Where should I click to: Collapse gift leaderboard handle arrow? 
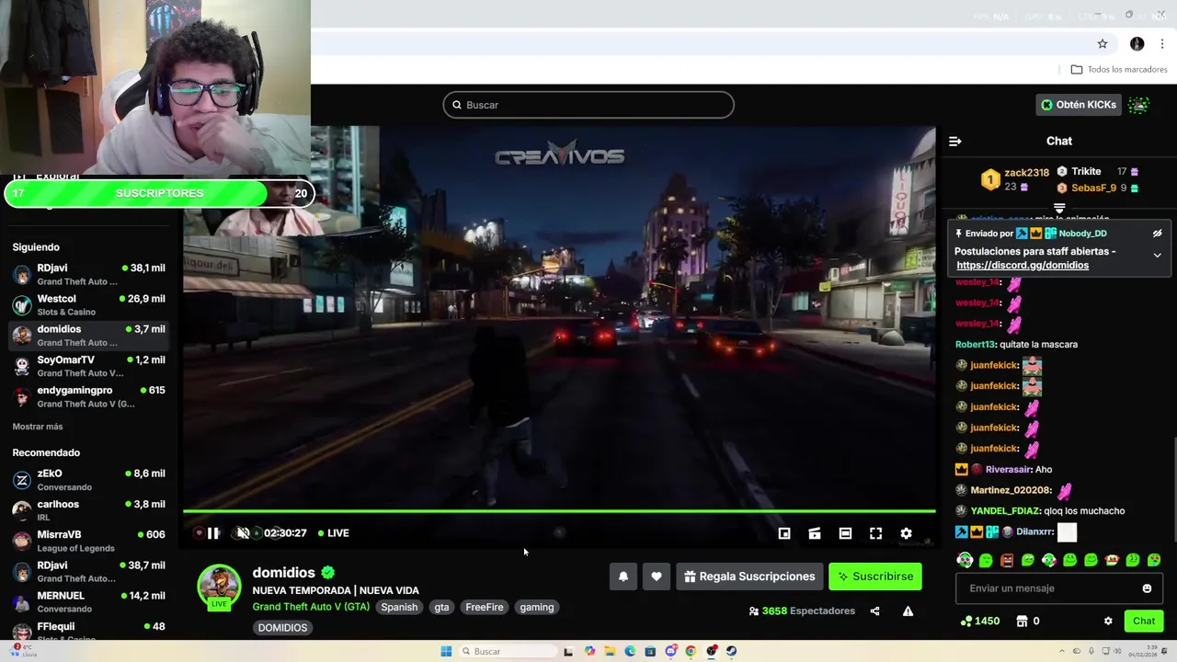pyautogui.click(x=1059, y=210)
